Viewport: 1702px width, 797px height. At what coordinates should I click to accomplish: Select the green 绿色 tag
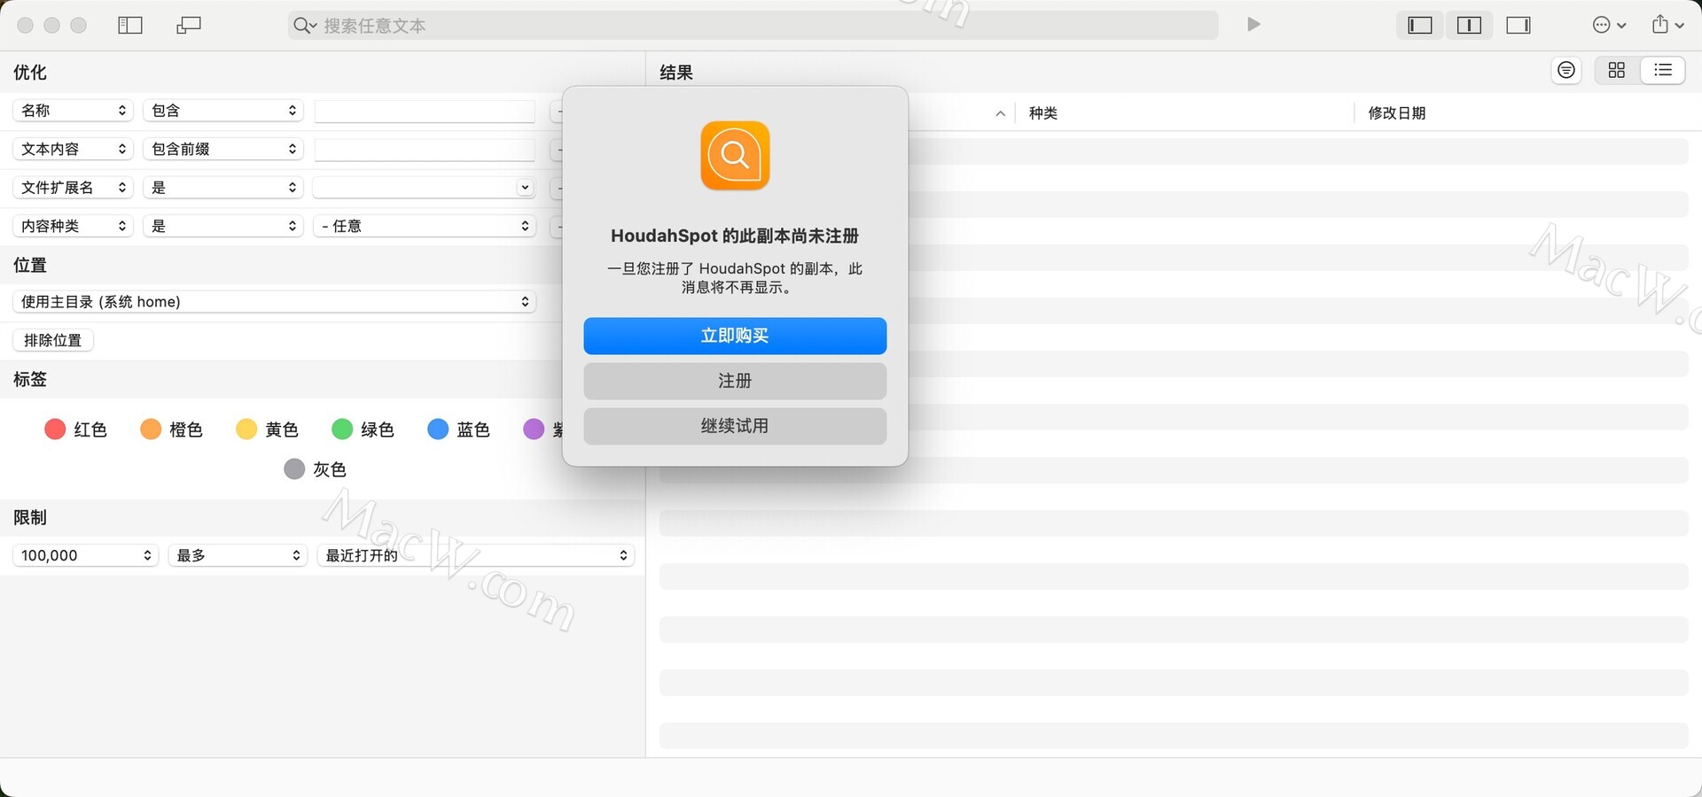(363, 429)
